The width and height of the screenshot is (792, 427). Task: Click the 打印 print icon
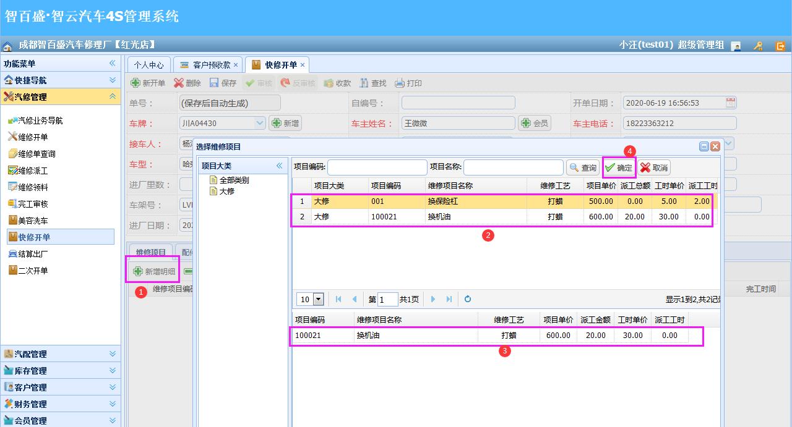tap(408, 82)
